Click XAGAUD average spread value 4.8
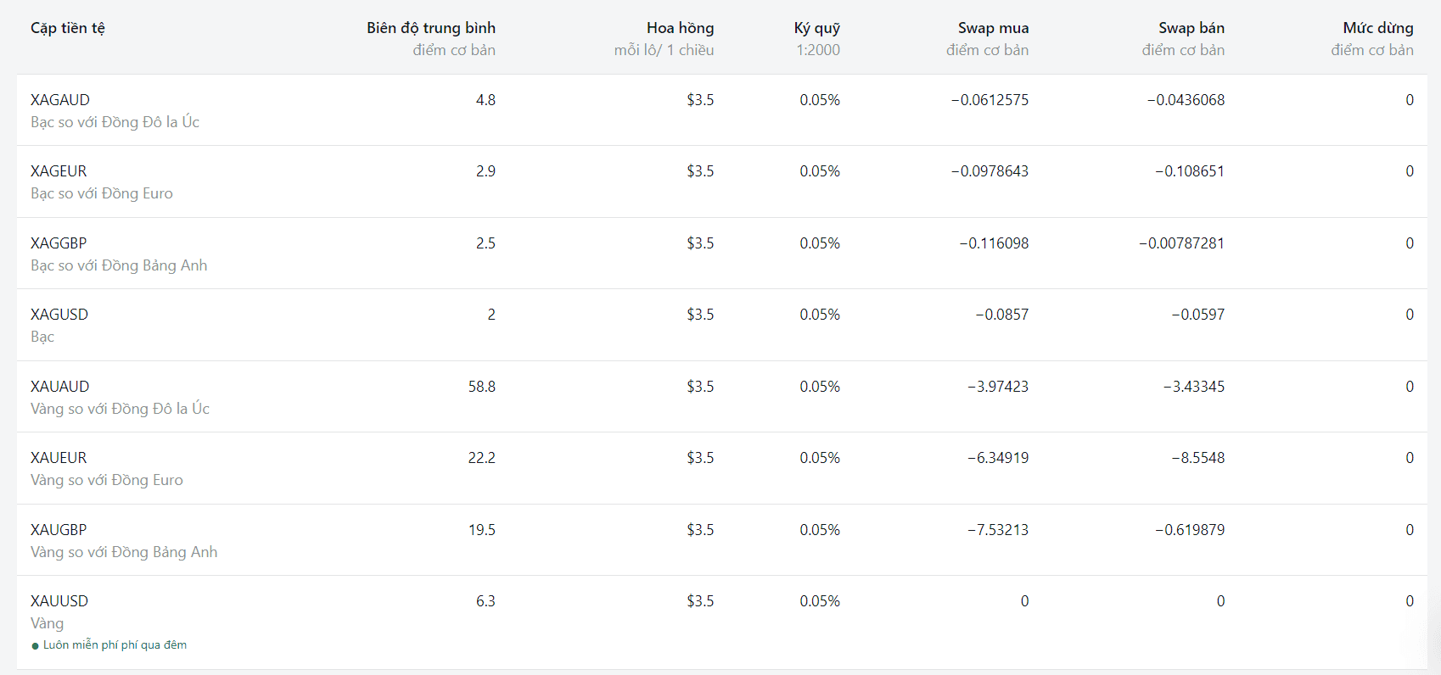The image size is (1441, 675). tap(485, 100)
